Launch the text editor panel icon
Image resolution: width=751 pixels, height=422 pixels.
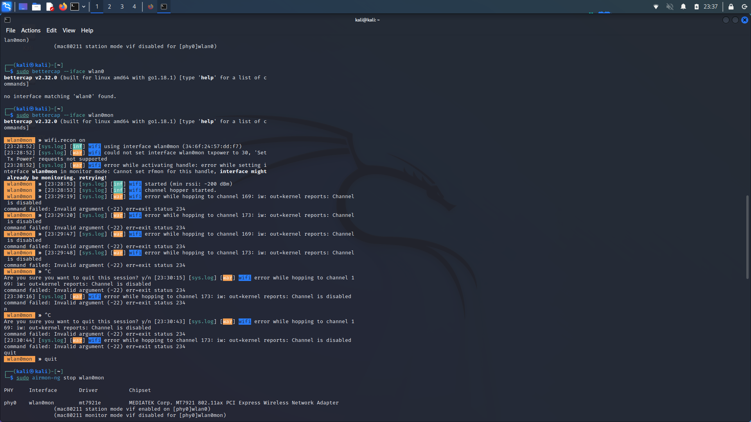point(50,7)
